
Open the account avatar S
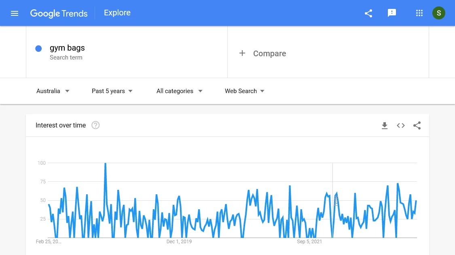438,13
